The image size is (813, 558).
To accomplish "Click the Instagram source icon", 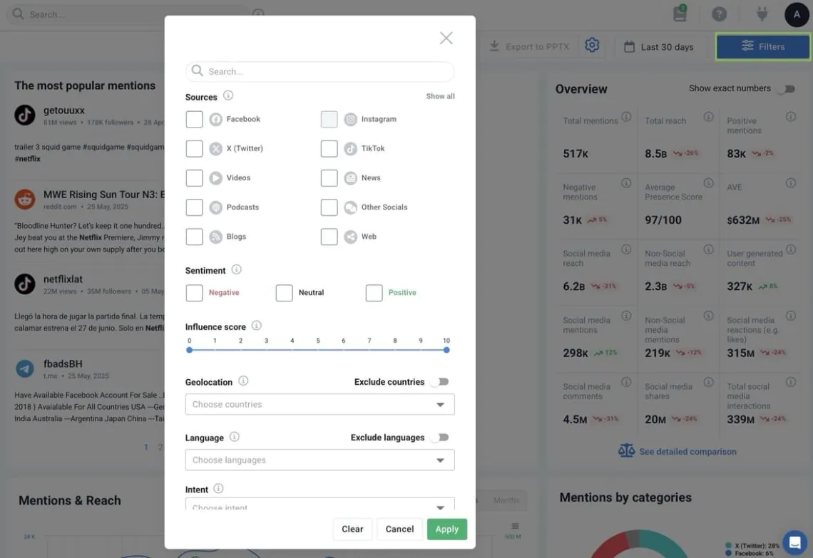I will [x=350, y=119].
